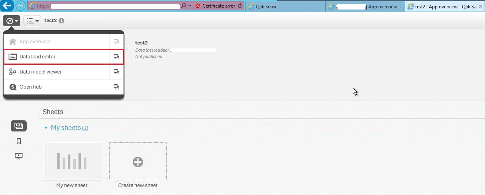Screen dimensions: 485x195
Task: Click the App overview home icon
Action: coord(13,42)
